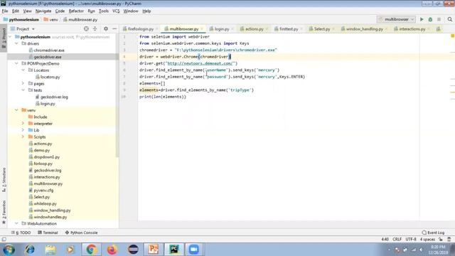Open Structure side panel
The width and height of the screenshot is (455, 256).
[x=4, y=179]
